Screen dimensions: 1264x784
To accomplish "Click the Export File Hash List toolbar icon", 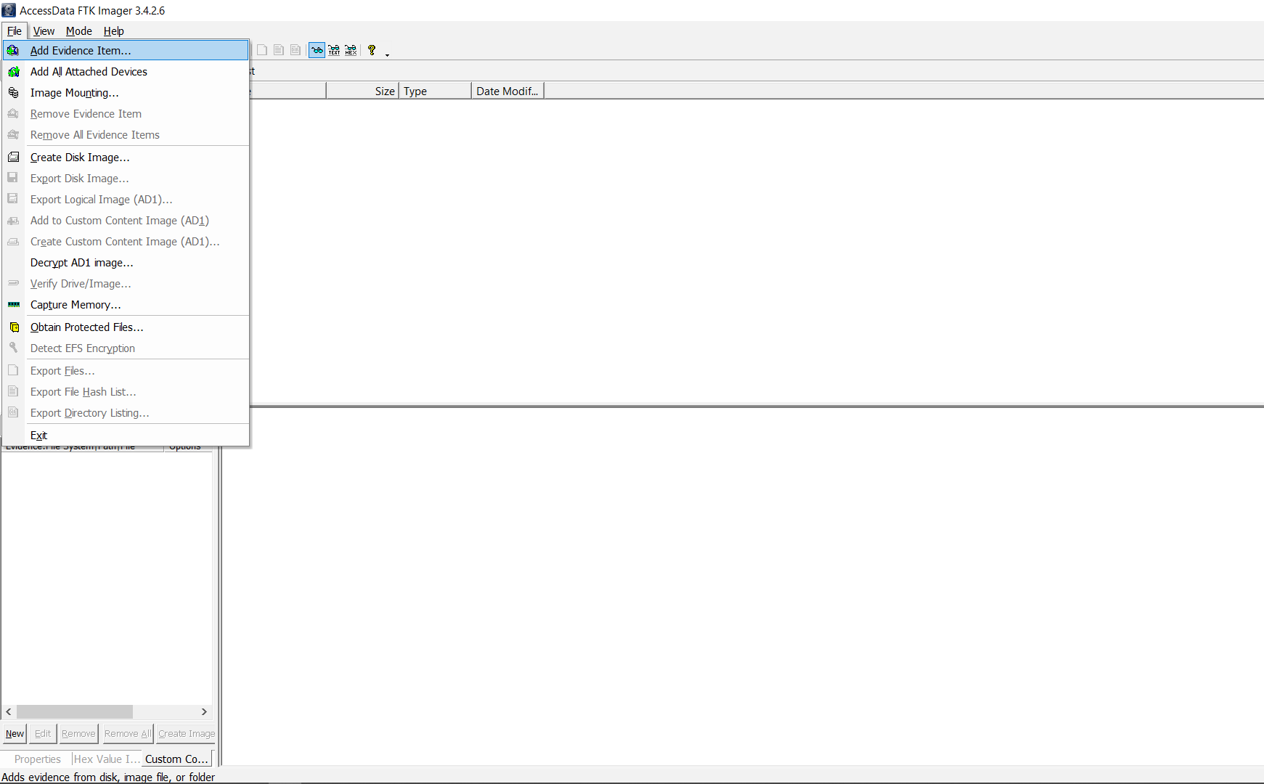I will tap(279, 50).
